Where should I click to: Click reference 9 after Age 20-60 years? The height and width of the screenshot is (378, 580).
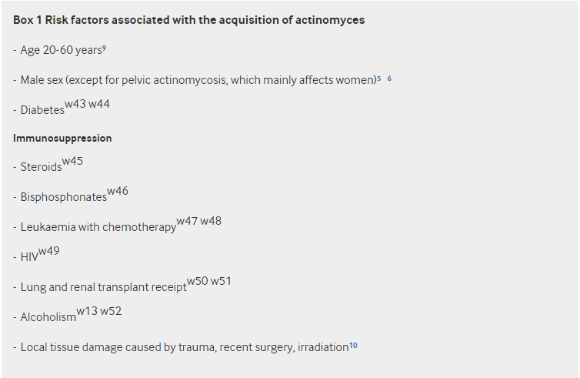(105, 48)
